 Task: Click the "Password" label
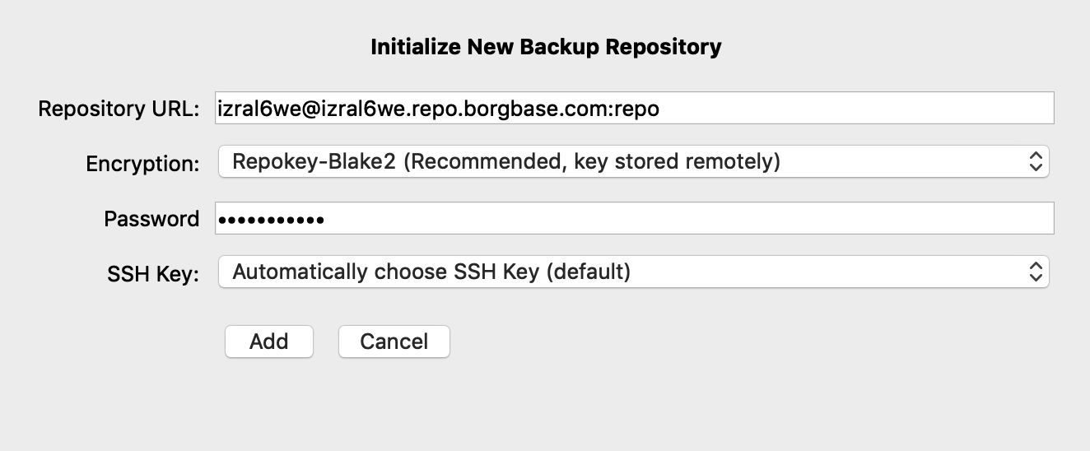(x=151, y=219)
